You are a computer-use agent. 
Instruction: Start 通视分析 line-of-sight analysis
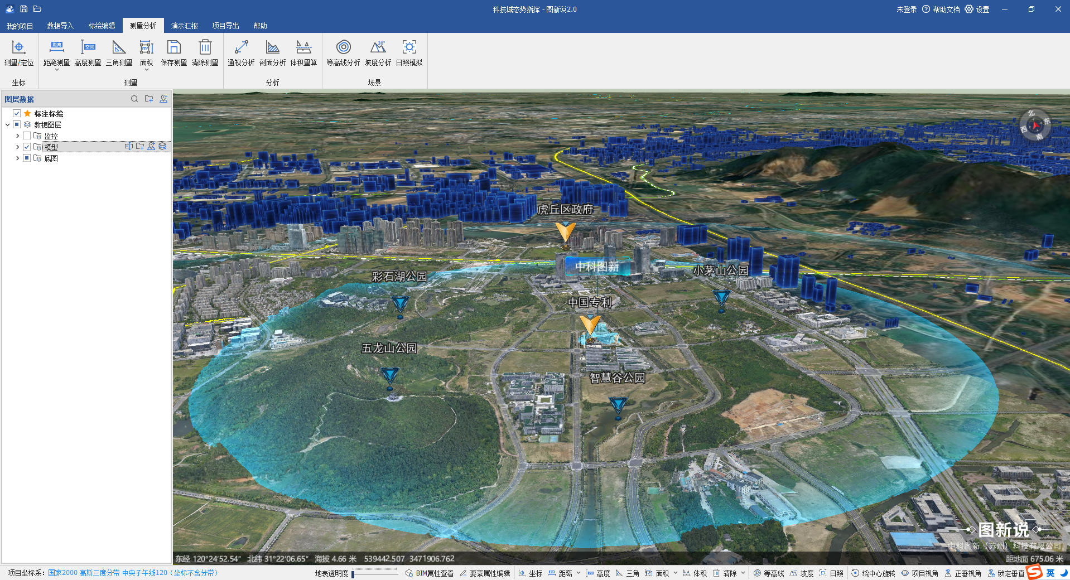coord(241,53)
